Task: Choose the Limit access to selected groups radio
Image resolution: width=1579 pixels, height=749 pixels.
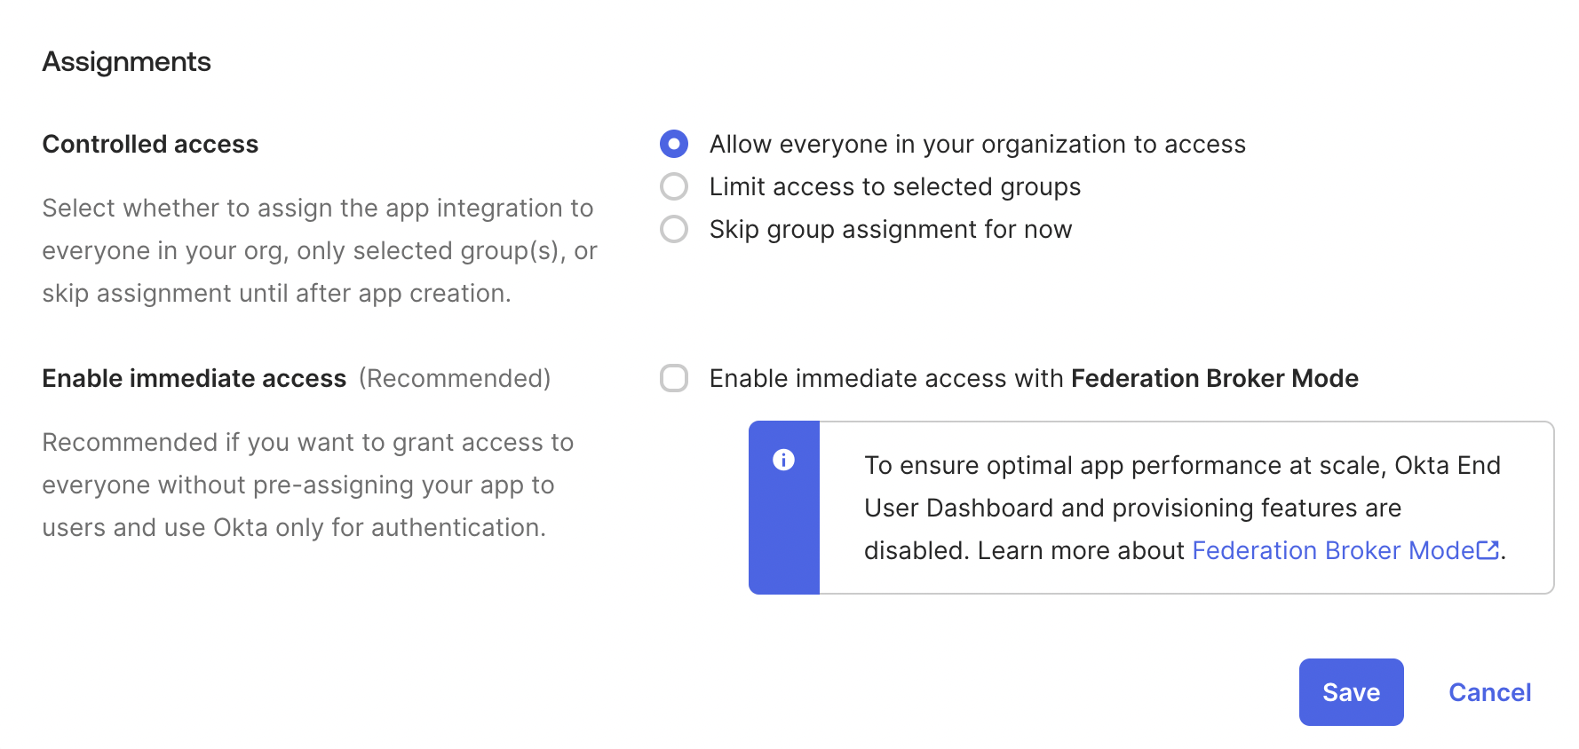Action: (674, 186)
